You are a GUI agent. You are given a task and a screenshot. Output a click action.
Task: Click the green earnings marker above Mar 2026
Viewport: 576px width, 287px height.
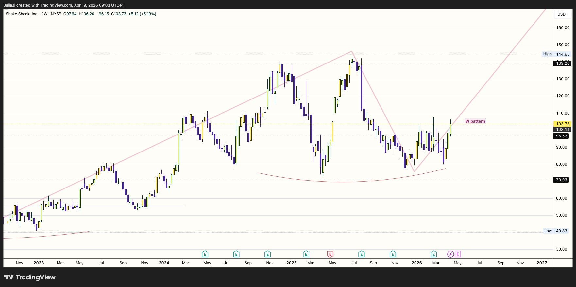[434, 254]
